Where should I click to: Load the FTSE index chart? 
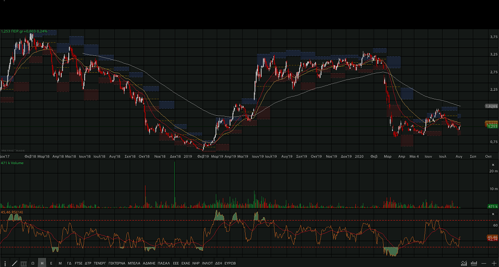point(79,263)
